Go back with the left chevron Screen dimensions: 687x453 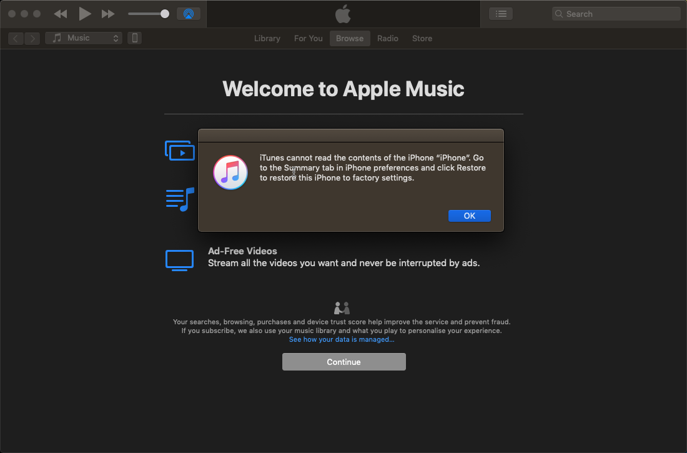[x=16, y=39]
